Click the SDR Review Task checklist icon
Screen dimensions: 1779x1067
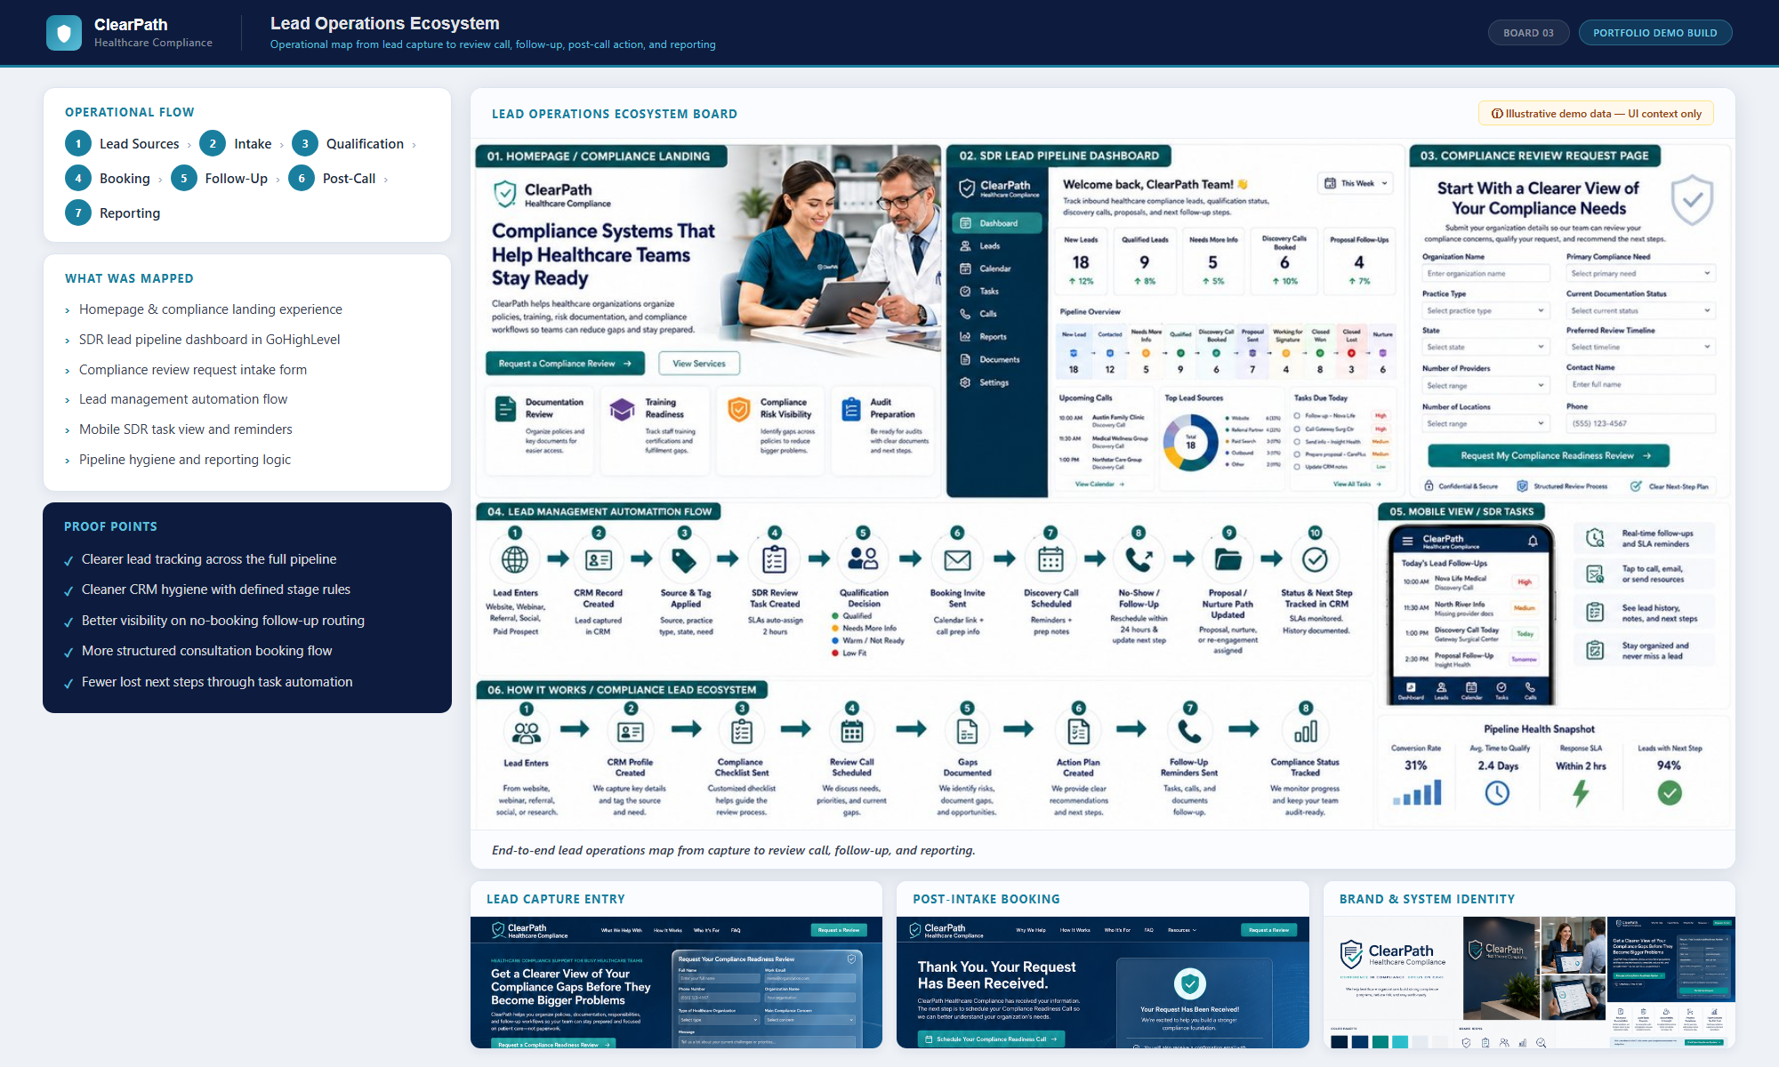(775, 559)
